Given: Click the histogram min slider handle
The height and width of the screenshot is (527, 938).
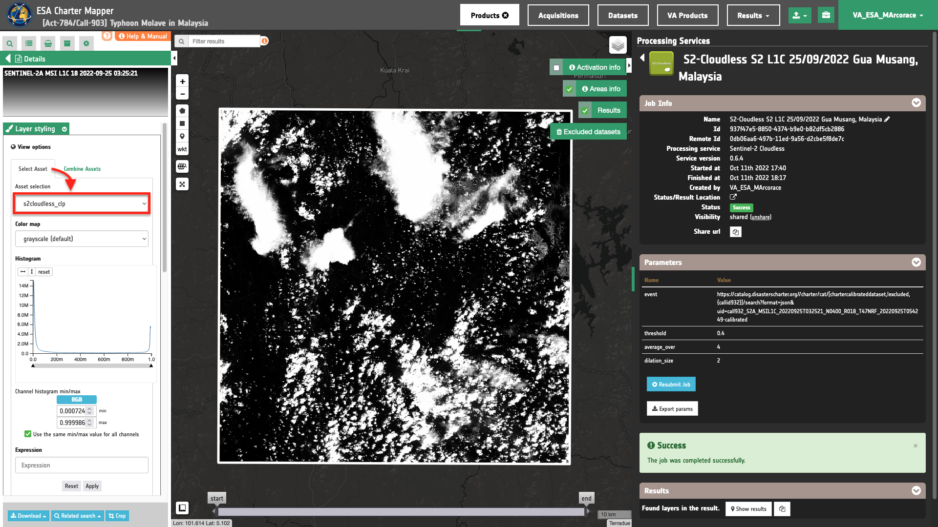Looking at the screenshot, I should [33, 365].
